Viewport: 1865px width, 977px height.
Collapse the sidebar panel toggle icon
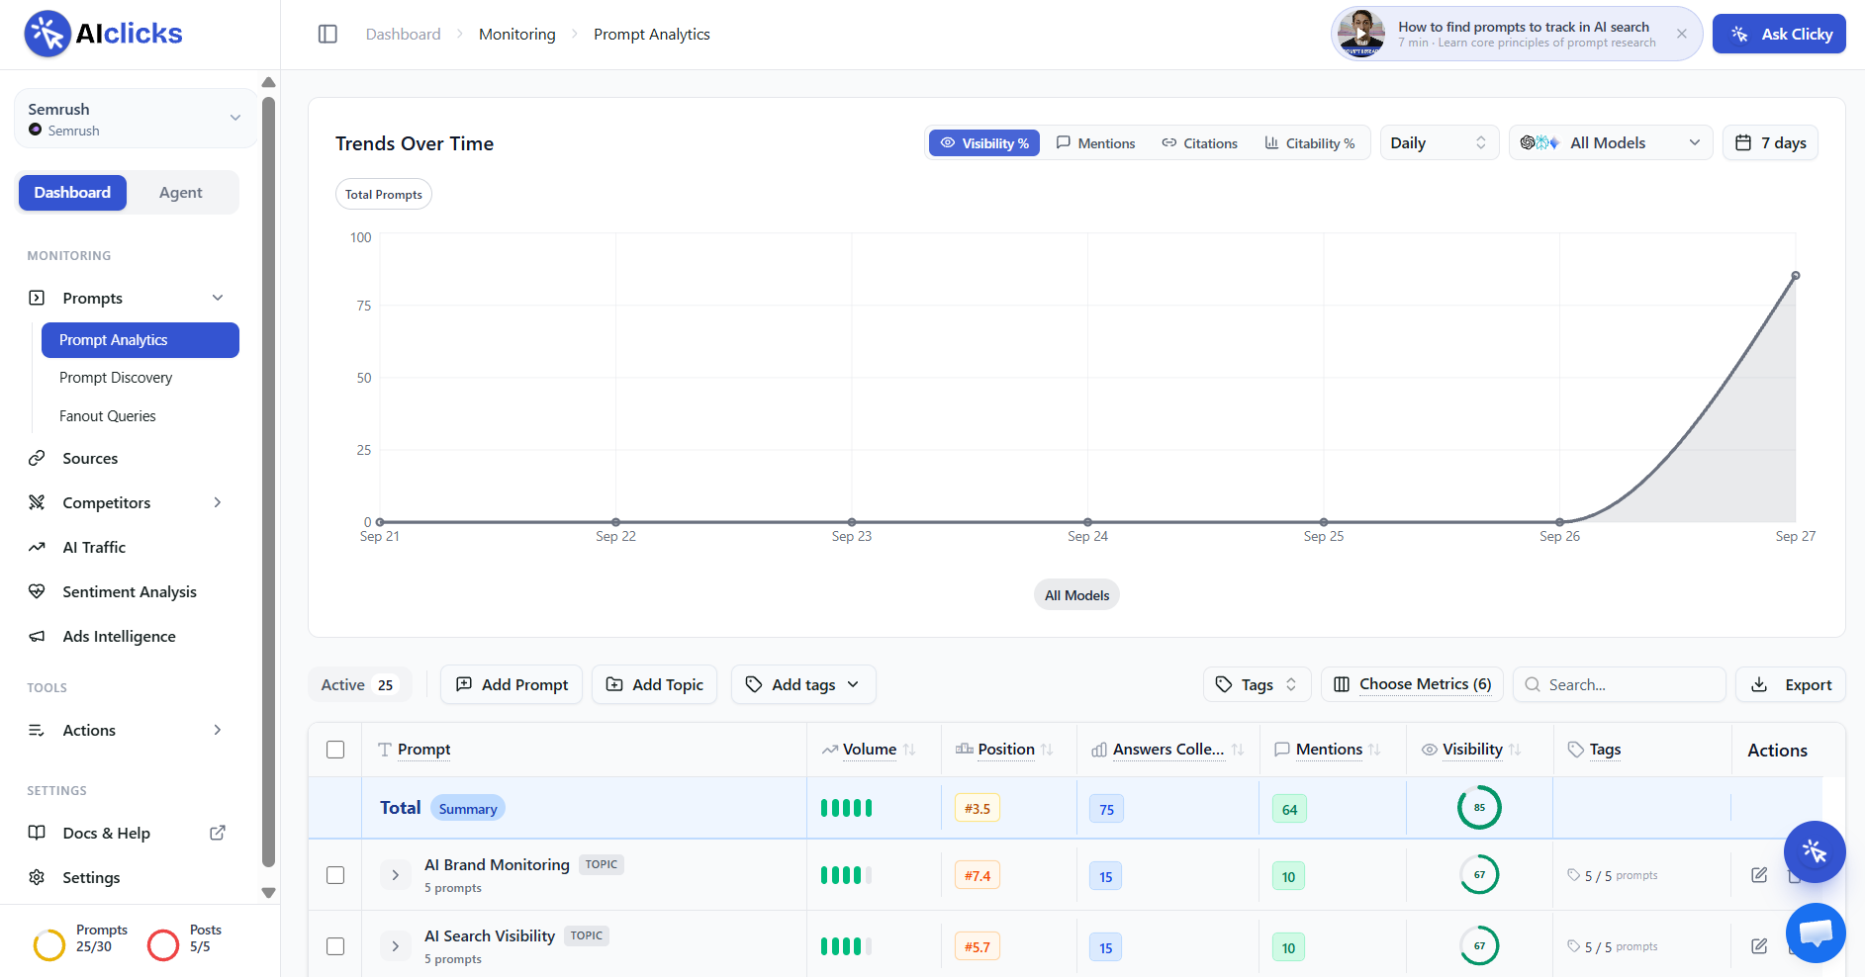[327, 34]
